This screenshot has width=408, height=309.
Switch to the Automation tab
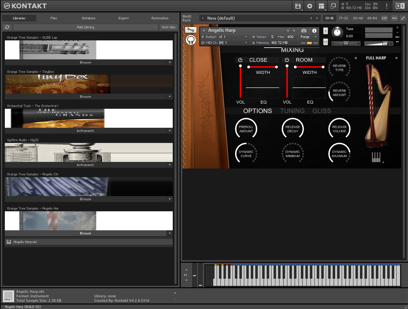click(x=160, y=18)
